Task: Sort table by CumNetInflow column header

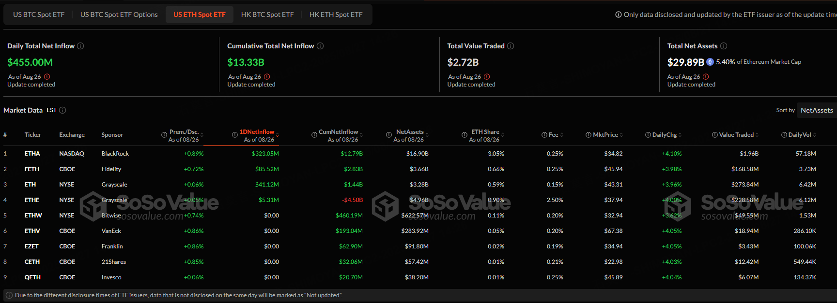Action: (x=338, y=132)
